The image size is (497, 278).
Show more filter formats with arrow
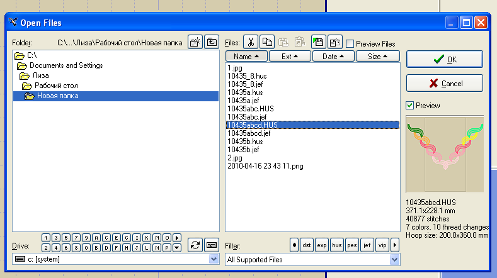point(395,245)
